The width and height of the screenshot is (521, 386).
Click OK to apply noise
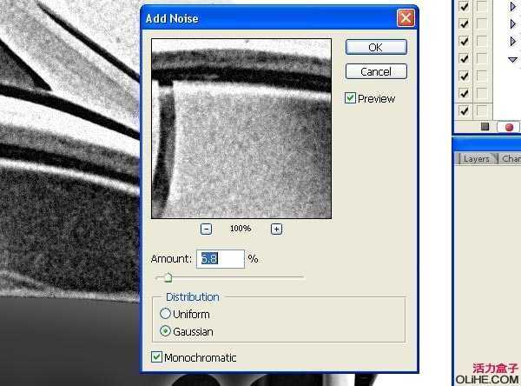click(x=376, y=47)
